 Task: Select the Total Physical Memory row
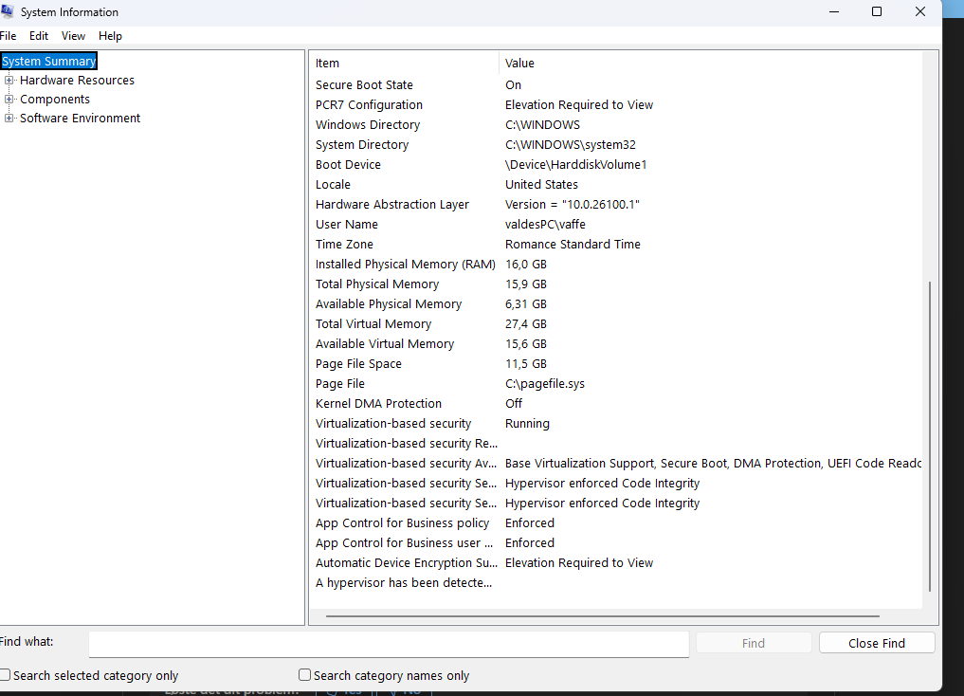click(617, 284)
